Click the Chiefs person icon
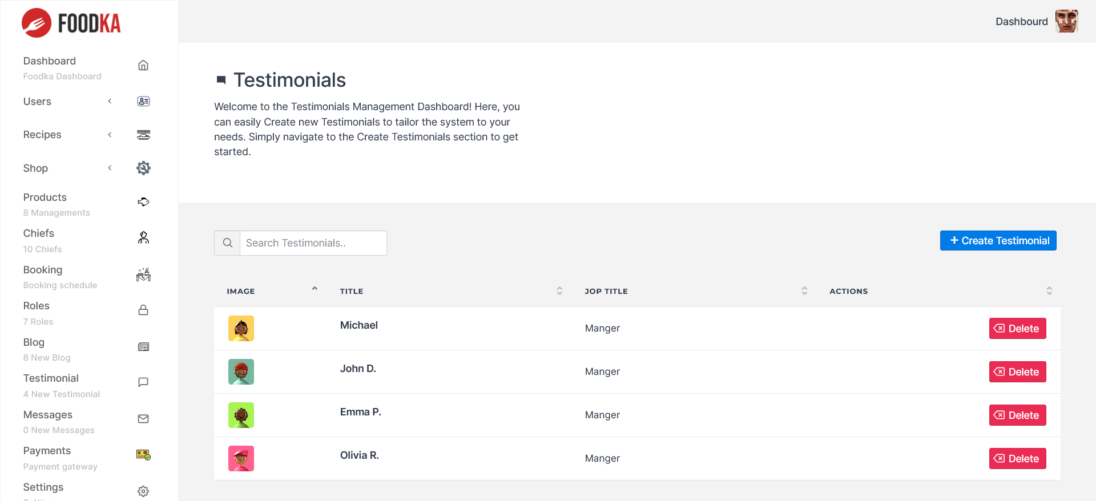This screenshot has width=1096, height=501. [143, 238]
